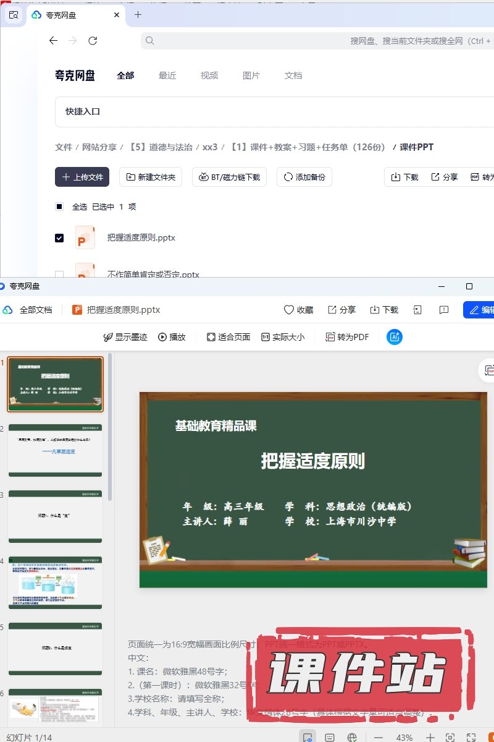Screen dimensions: 494x742
Task: Play the slideshow with 播放
Action: [172, 337]
